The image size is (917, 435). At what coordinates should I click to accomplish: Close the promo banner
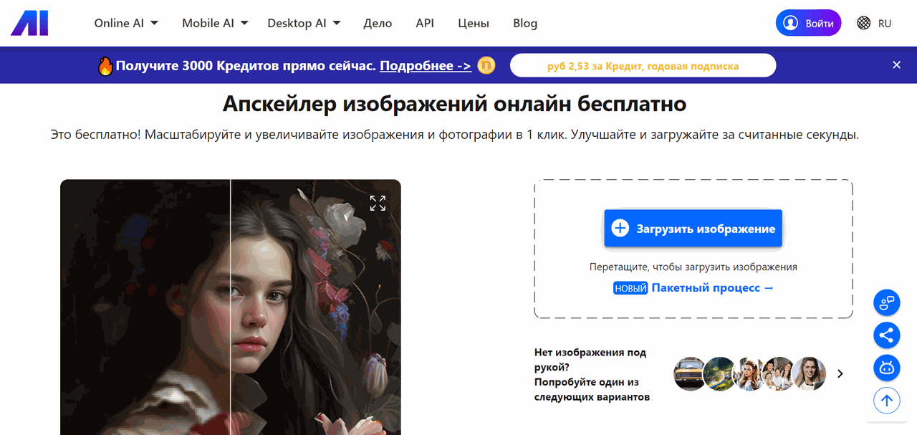(x=896, y=65)
